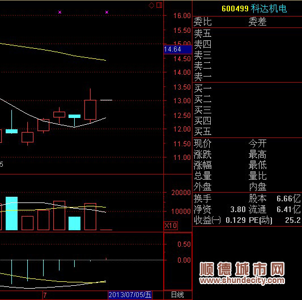Select the 2013/07/05 date label

(130, 295)
